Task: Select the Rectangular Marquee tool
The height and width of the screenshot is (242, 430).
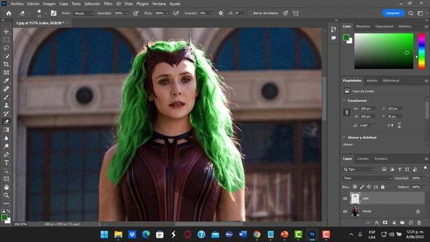Action: (6, 40)
